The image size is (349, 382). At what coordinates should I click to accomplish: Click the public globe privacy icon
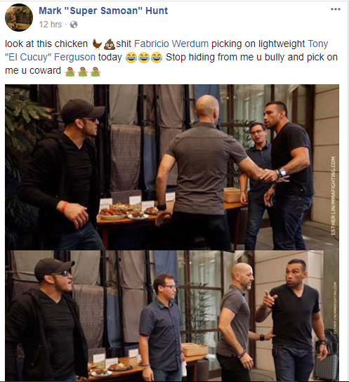point(74,25)
